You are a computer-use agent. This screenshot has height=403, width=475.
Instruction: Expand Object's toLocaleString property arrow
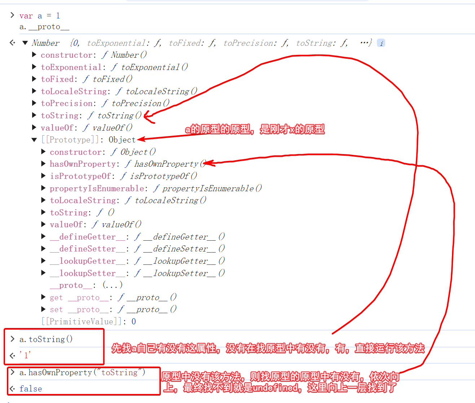click(x=43, y=200)
